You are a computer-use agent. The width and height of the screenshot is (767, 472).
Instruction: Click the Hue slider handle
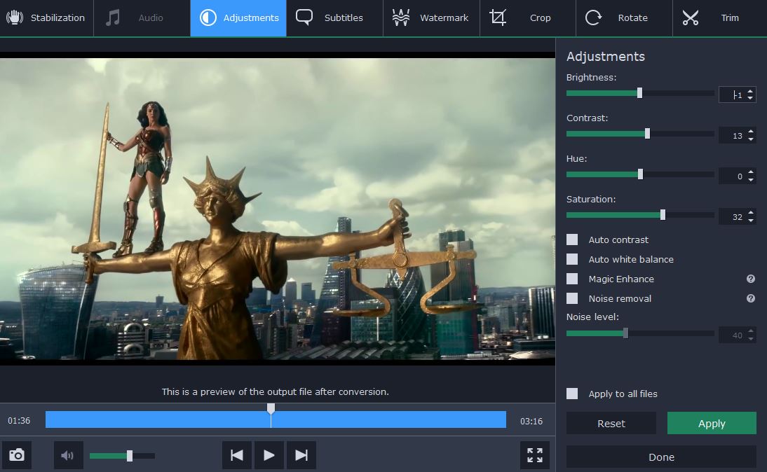640,174
